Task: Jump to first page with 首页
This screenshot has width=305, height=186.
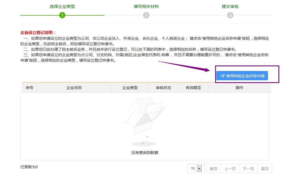Action: pos(213,169)
